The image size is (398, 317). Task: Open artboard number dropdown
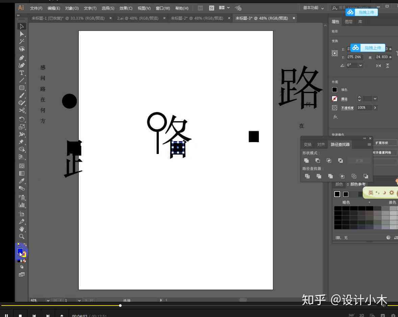tap(79, 300)
